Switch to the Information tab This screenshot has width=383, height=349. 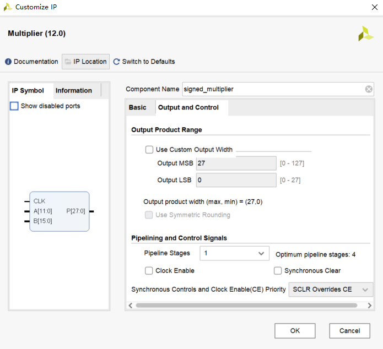pyautogui.click(x=74, y=90)
